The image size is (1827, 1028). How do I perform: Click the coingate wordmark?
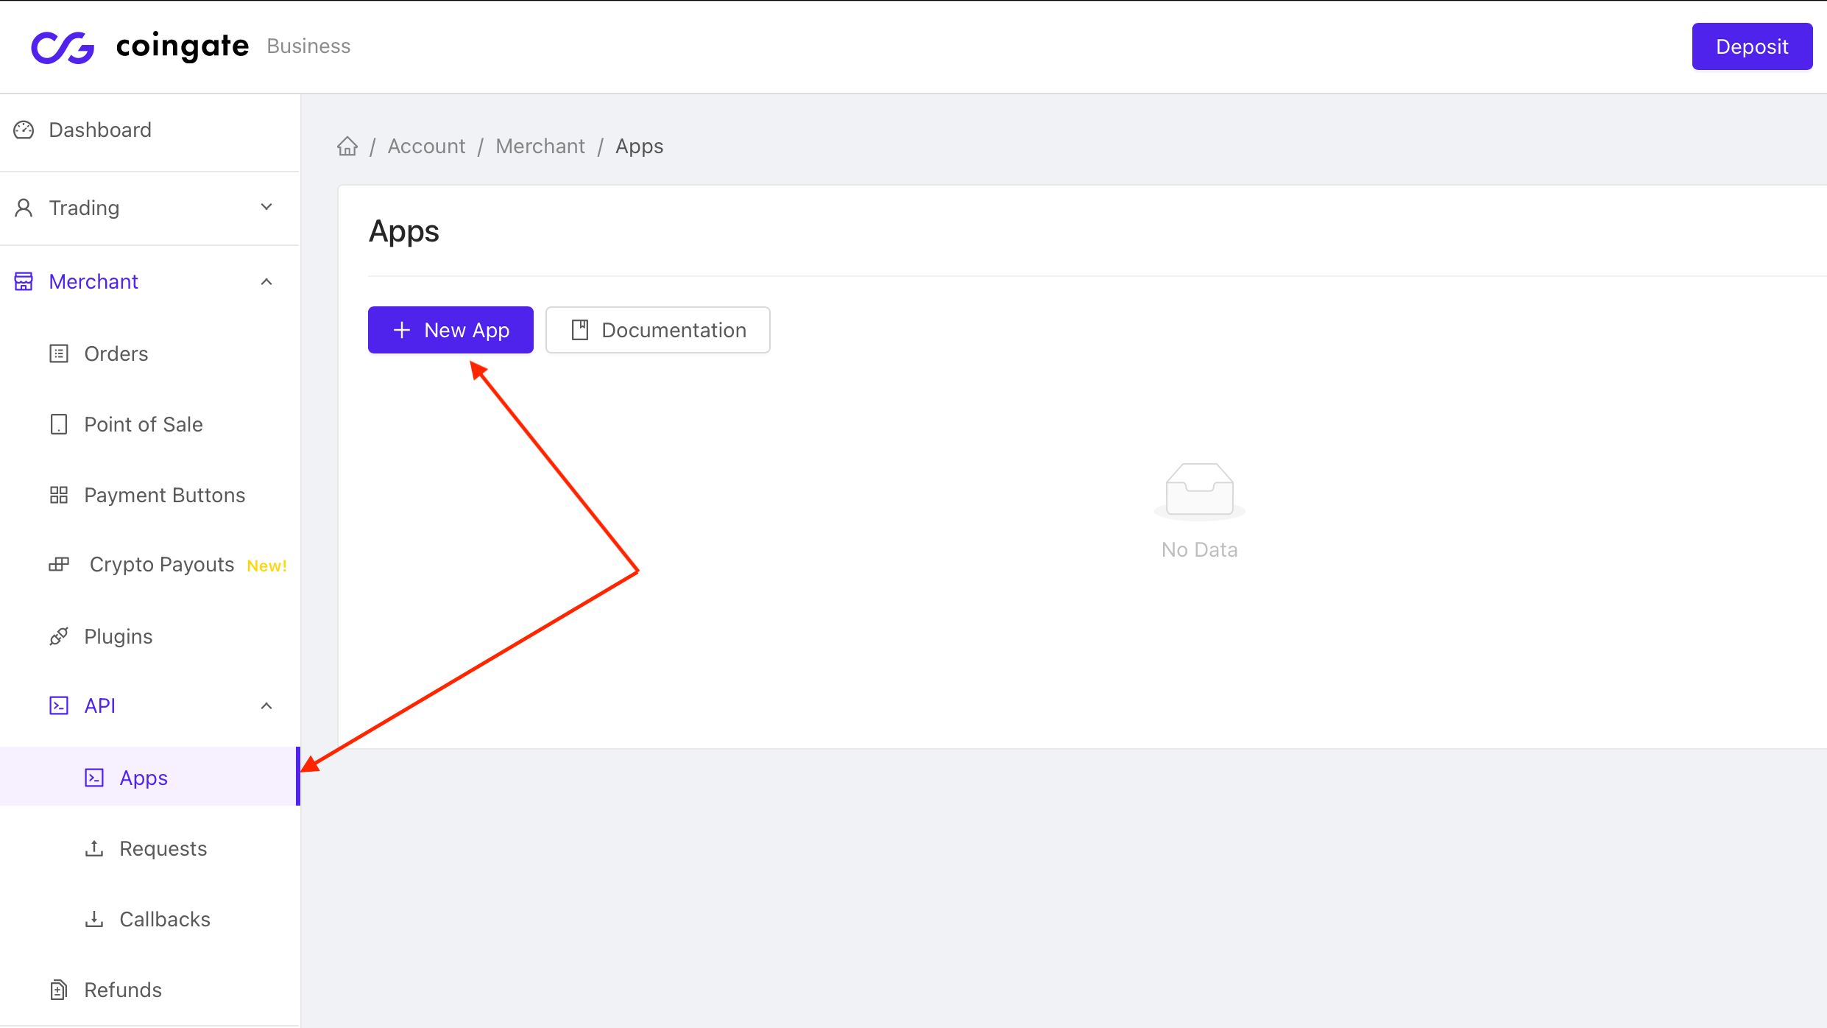pos(183,46)
